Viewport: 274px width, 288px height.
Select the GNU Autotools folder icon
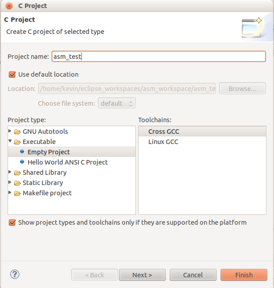(17, 132)
